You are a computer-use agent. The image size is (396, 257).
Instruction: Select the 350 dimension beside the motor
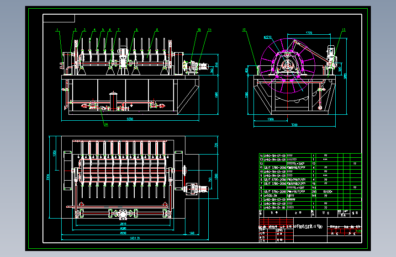(216, 65)
